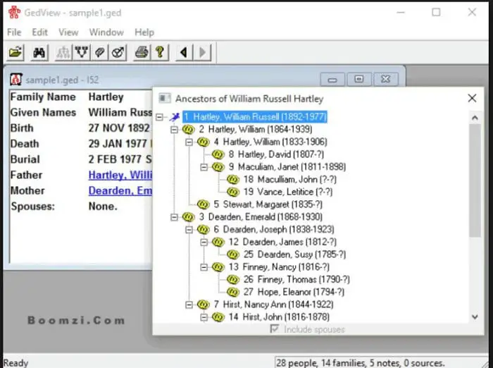Select tree row 8 Hartley, David (1807-?)
This screenshot has height=368, width=493.
tap(276, 154)
